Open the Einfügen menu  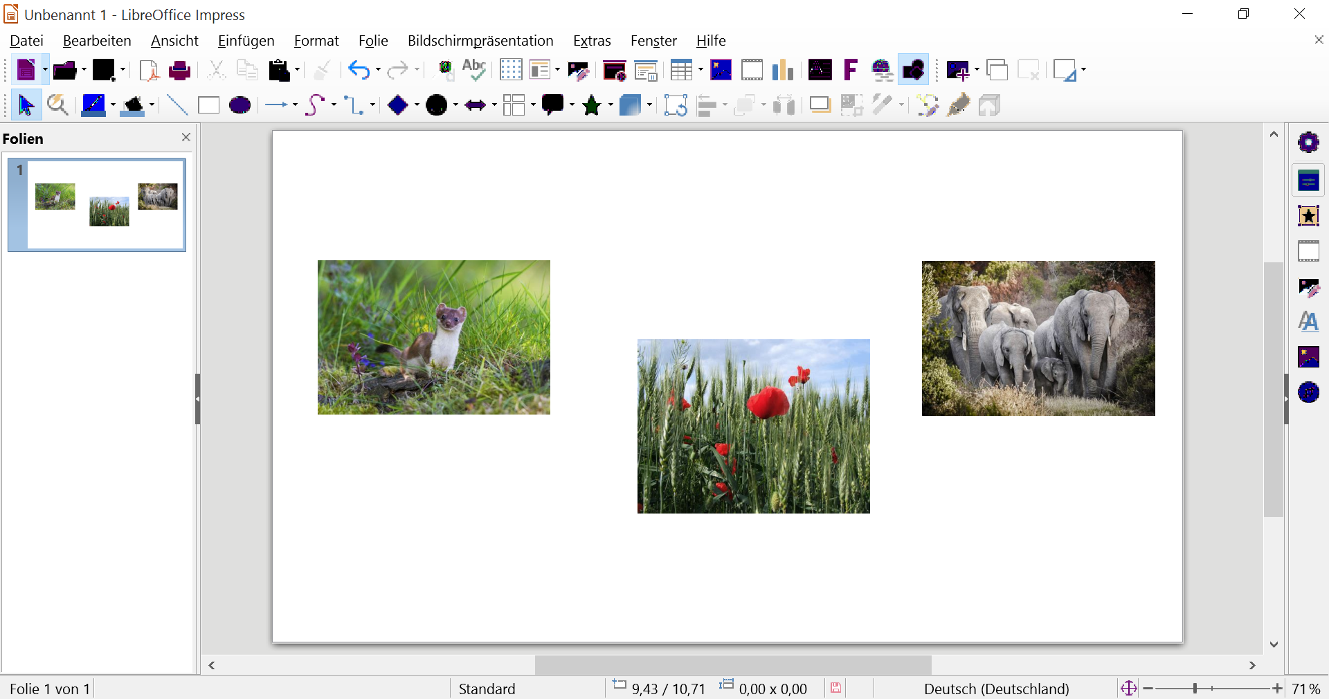(246, 41)
